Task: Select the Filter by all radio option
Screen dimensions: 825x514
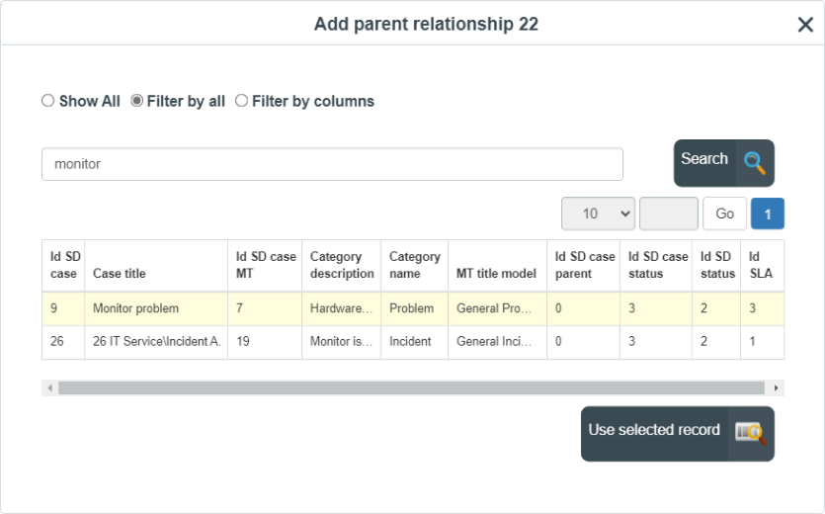Action: click(x=136, y=101)
